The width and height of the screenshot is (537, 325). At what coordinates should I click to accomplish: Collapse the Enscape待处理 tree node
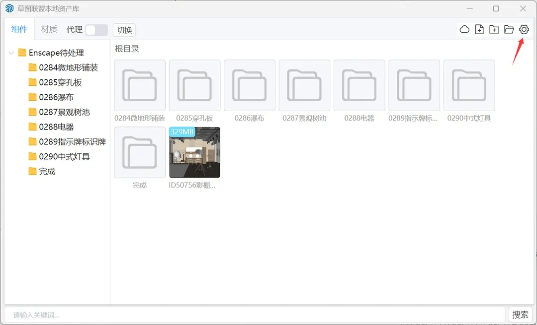[x=11, y=53]
